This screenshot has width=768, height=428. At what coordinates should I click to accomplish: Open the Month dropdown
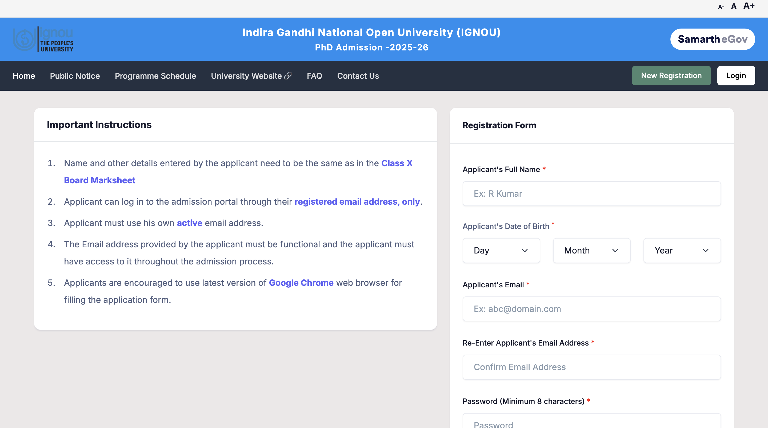click(591, 251)
